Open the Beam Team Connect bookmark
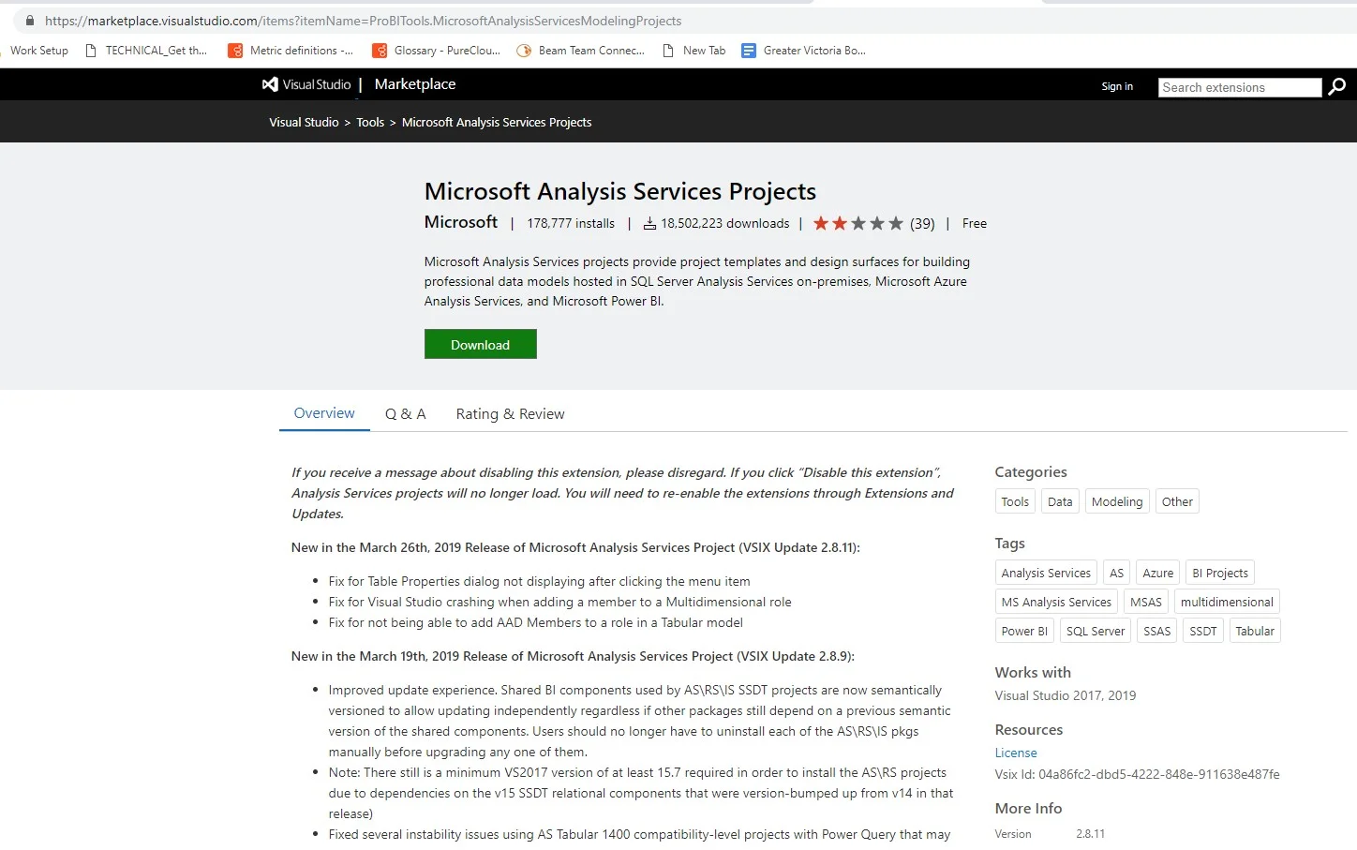1357x850 pixels. pyautogui.click(x=580, y=51)
